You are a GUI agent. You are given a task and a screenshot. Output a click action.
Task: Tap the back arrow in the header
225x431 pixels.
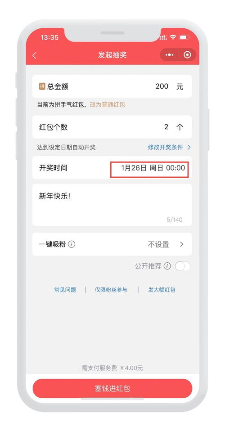(34, 55)
